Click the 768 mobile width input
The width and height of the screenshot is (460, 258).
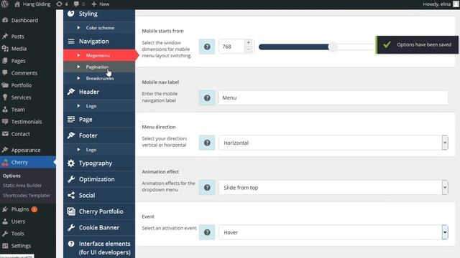tap(231, 47)
